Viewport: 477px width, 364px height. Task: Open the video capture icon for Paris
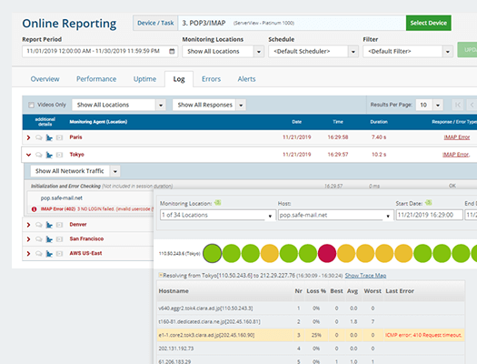(59, 137)
